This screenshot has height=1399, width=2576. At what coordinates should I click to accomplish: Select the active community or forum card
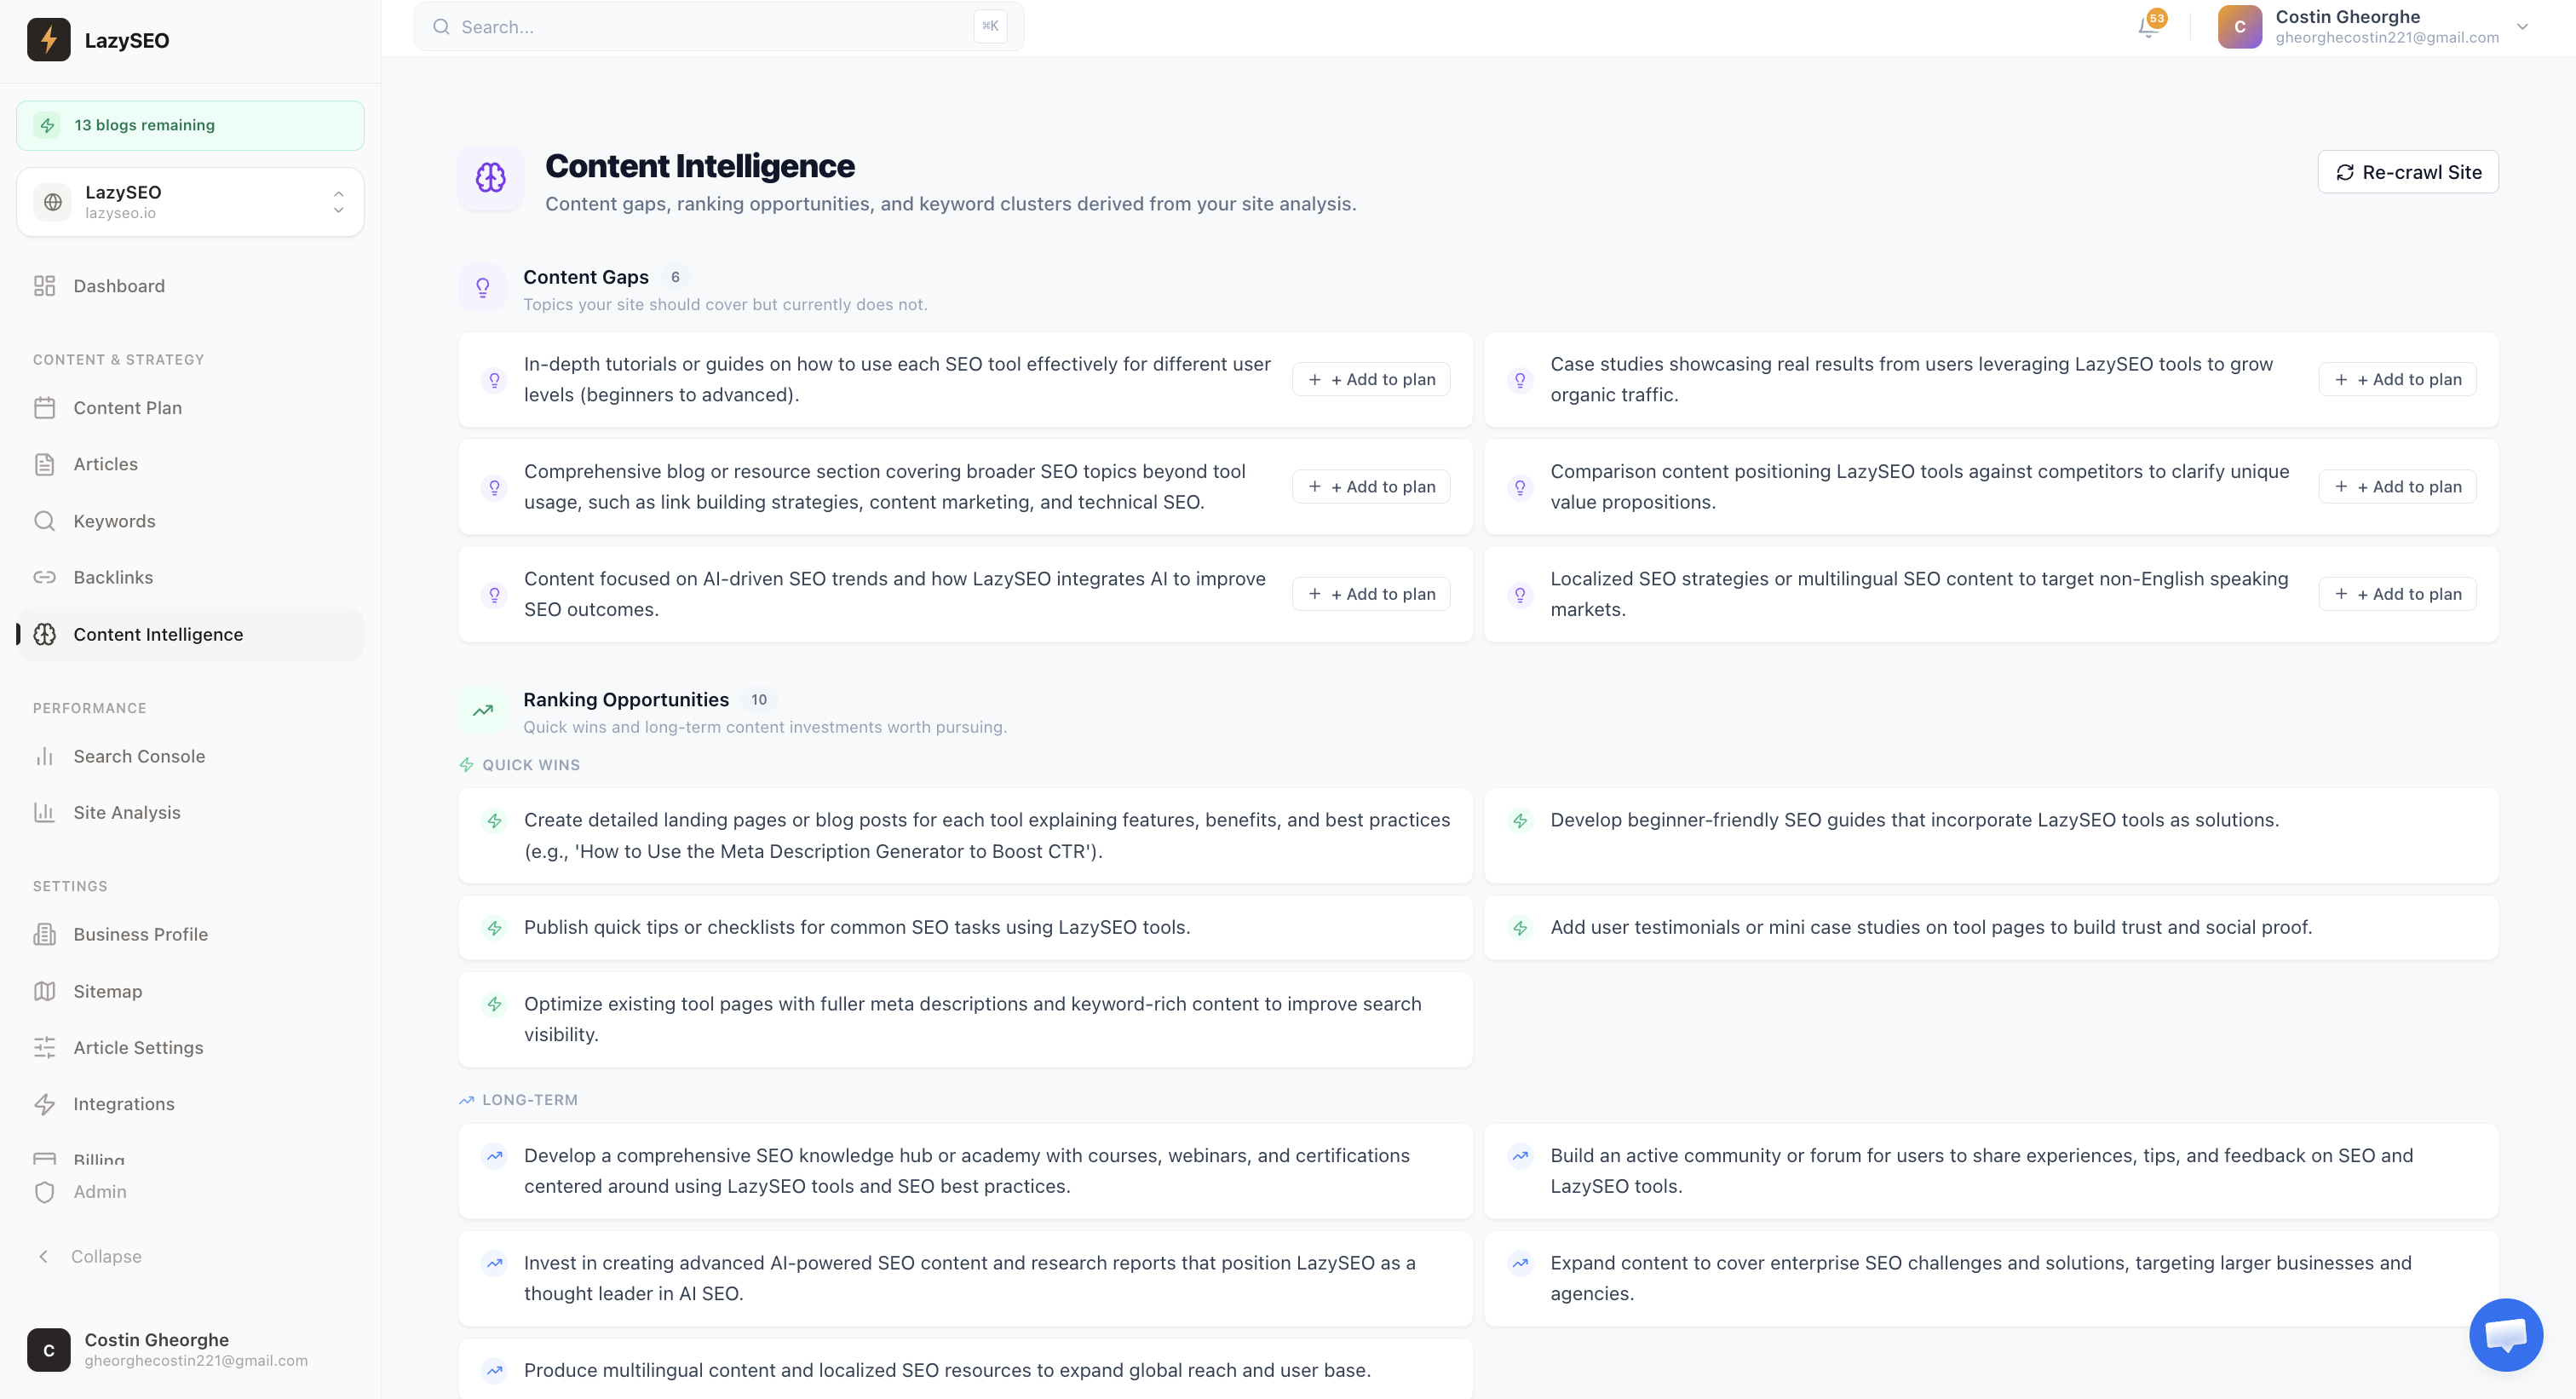click(x=1991, y=1171)
